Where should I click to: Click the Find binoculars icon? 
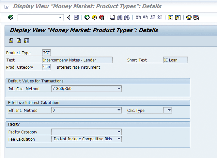tap(120, 17)
